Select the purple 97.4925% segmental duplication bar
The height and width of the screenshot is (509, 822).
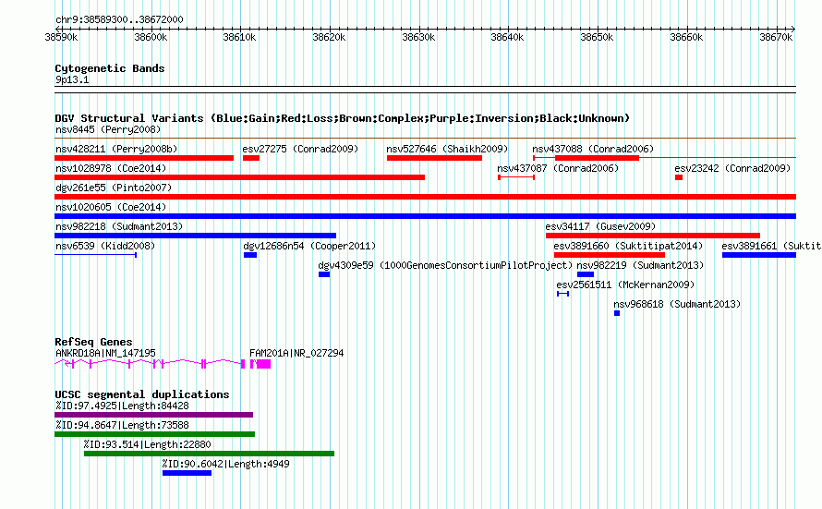tap(153, 415)
